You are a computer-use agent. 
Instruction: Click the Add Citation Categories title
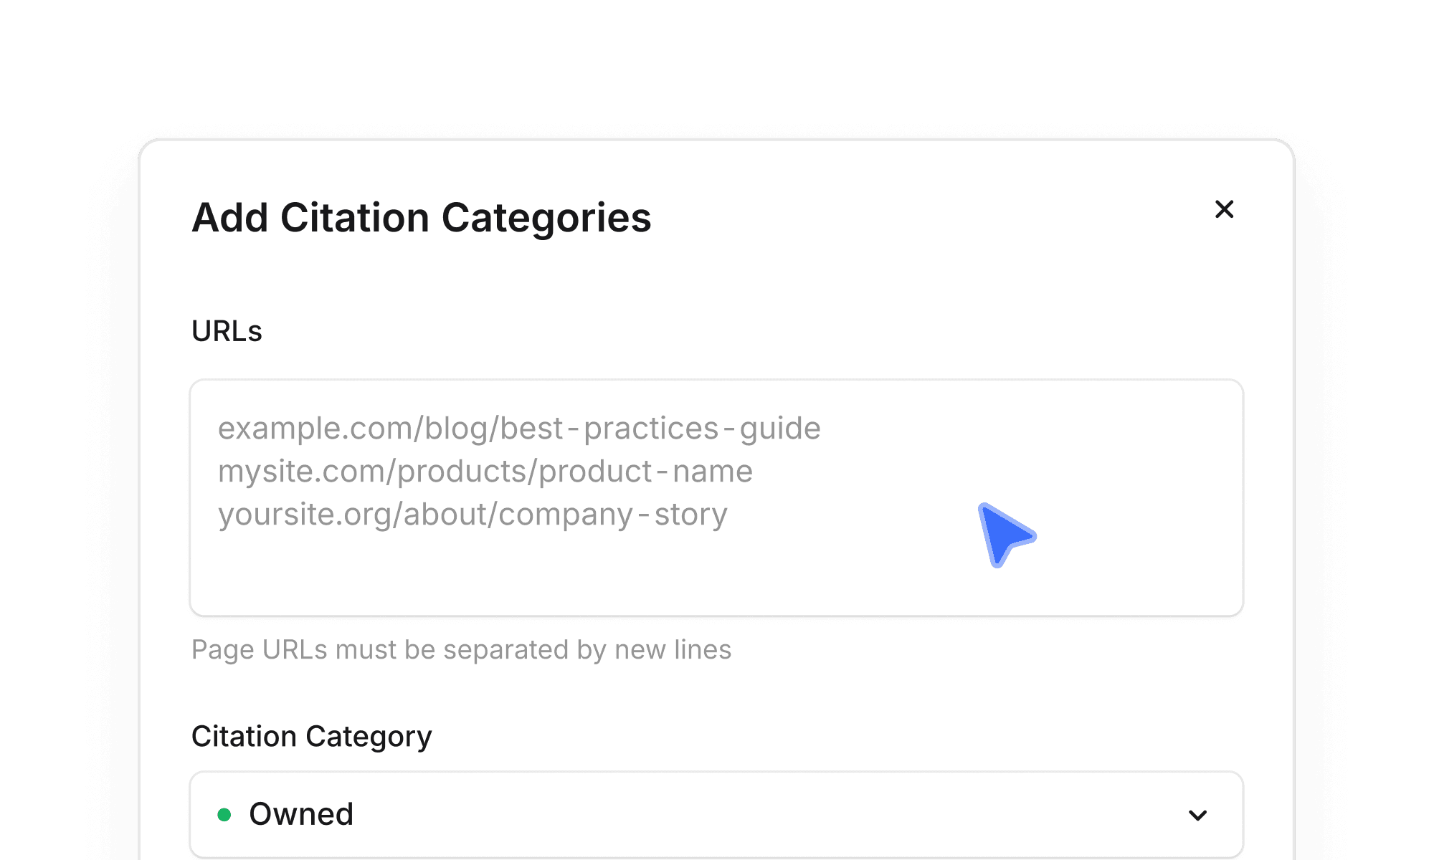click(421, 219)
